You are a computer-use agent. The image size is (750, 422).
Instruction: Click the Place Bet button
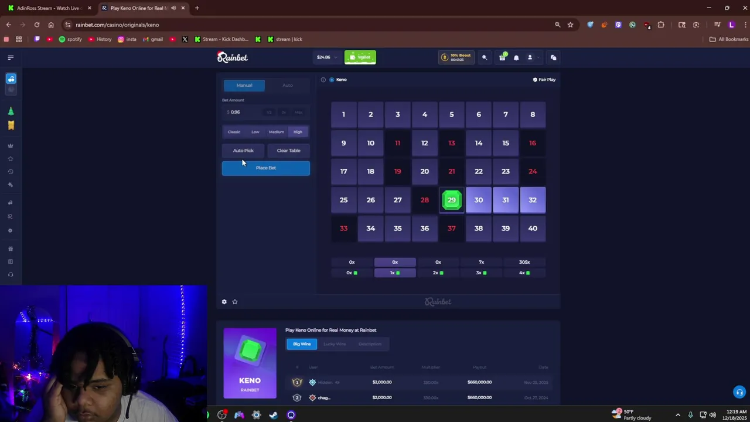[x=266, y=168]
